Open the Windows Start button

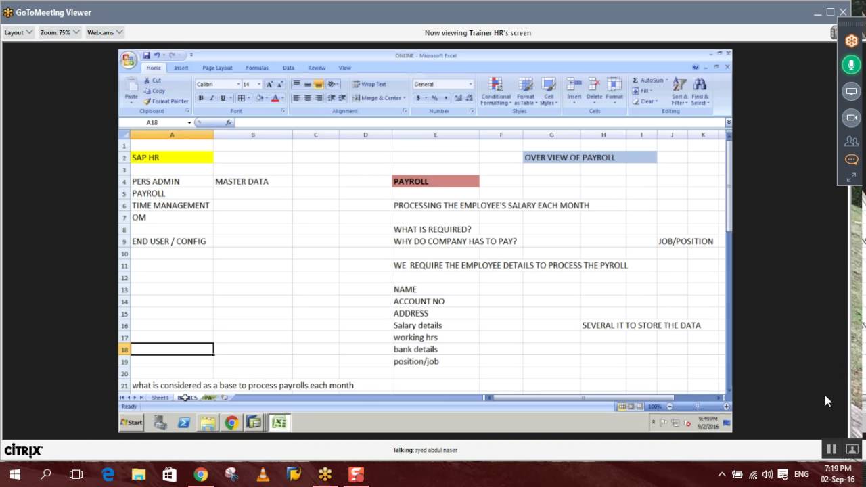(15, 474)
